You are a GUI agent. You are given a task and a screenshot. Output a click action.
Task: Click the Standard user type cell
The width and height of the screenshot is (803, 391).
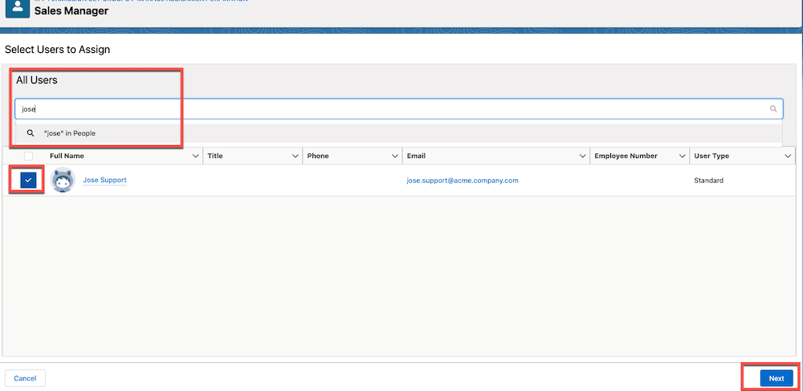coord(708,181)
